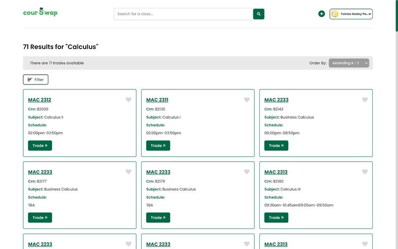Click the "71 Results for Calculus" heading
This screenshot has width=398, height=249.
pyautogui.click(x=61, y=47)
